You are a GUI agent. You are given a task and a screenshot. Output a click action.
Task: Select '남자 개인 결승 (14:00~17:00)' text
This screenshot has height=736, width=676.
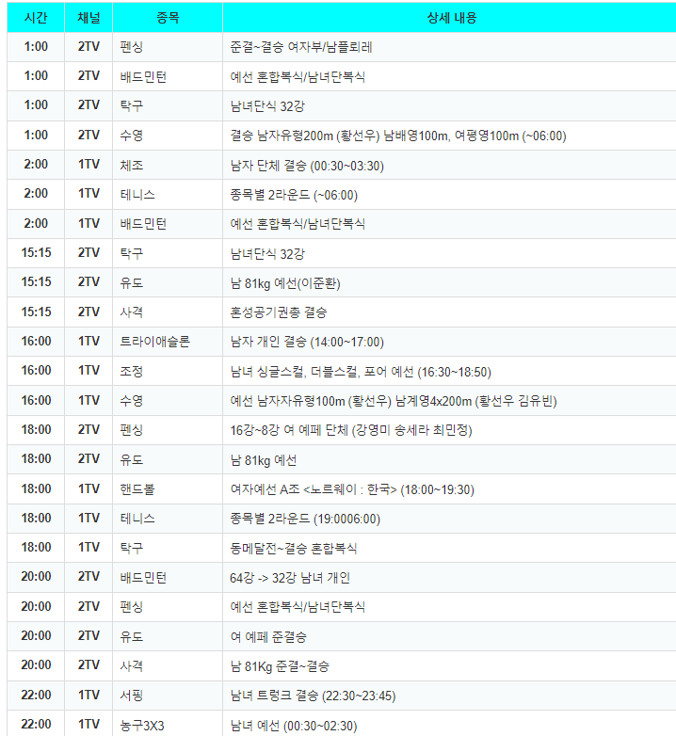tap(307, 342)
